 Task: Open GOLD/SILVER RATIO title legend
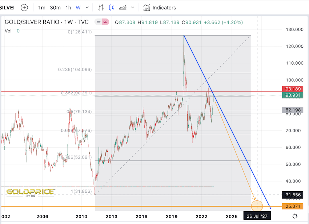point(47,22)
